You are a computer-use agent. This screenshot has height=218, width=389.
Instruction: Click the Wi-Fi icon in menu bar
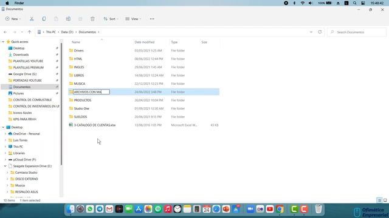coord(303,3)
